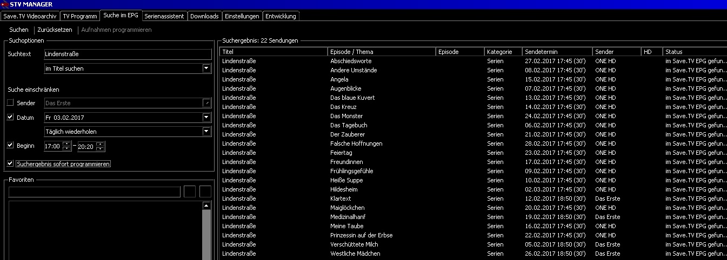Click Zurücksetzen to reset search

coord(55,30)
